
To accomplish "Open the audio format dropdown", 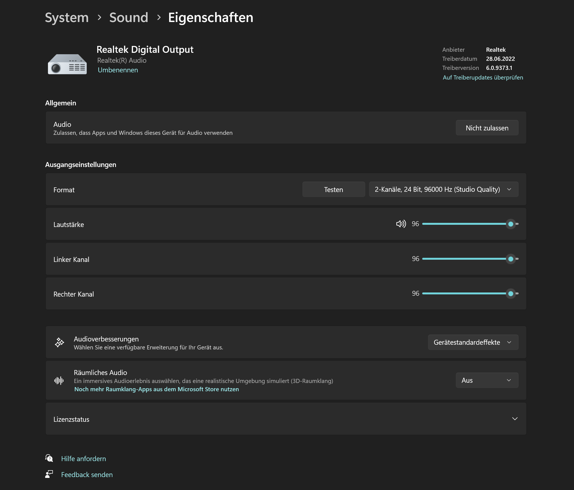I will click(443, 189).
